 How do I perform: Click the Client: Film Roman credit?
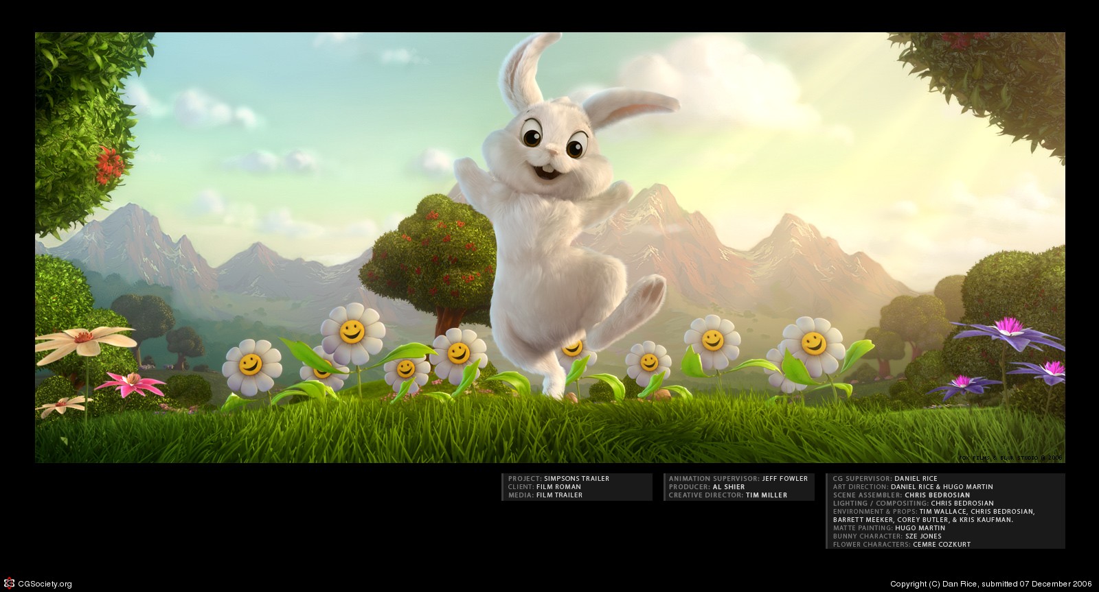[x=544, y=487]
